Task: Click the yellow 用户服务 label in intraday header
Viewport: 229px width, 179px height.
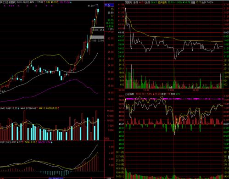Action: coord(162,2)
